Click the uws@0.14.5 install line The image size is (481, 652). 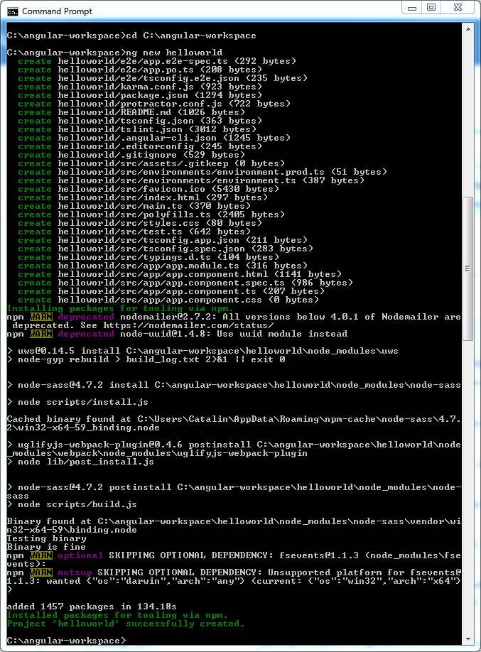point(202,351)
